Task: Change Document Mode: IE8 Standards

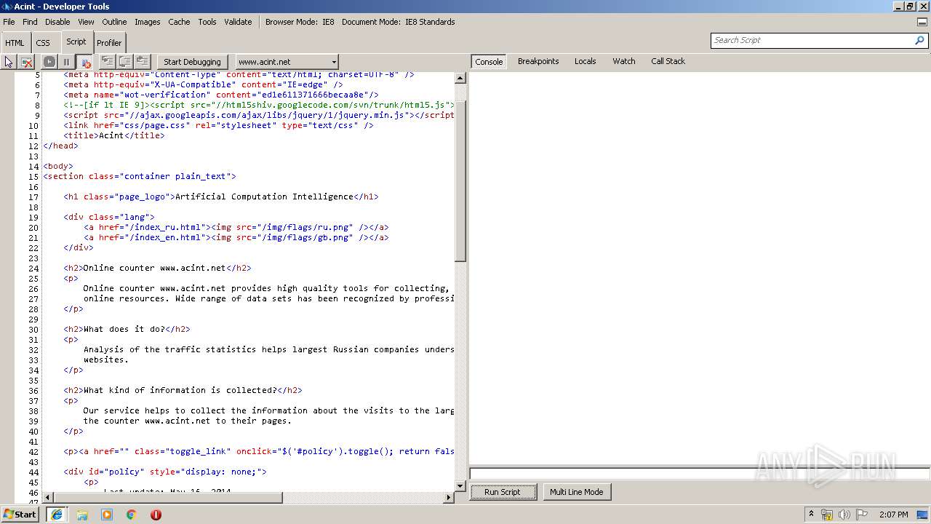Action: pos(399,22)
